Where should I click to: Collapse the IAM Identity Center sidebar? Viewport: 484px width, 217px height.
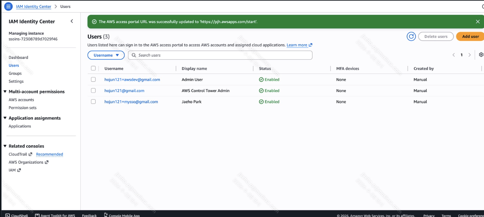click(72, 21)
